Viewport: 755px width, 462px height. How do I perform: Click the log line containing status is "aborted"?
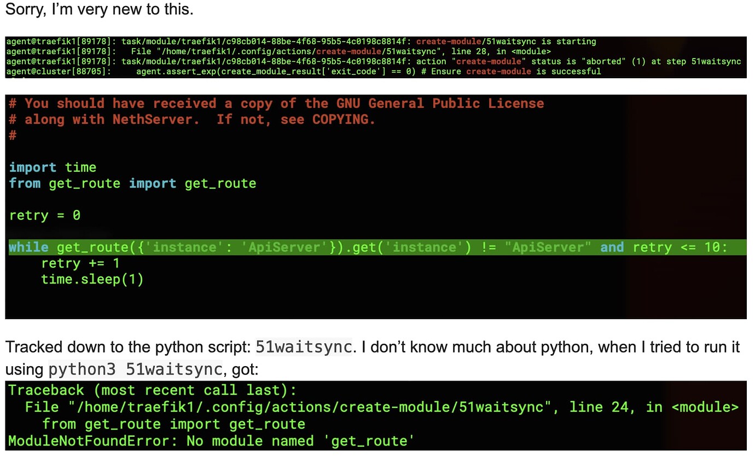[x=374, y=61]
